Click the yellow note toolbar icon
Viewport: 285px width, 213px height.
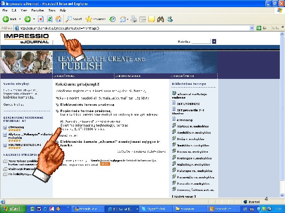[151, 19]
